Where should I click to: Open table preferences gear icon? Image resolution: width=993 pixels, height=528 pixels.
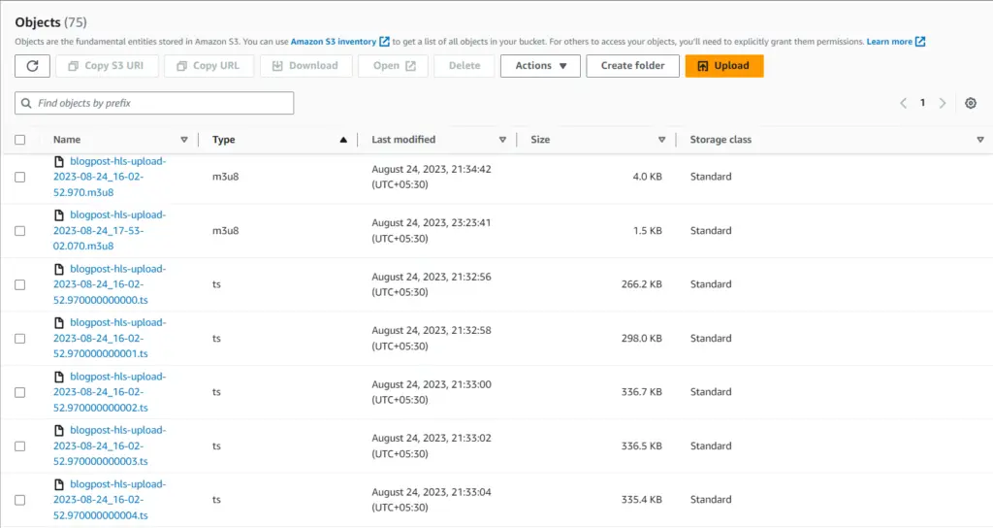[970, 103]
